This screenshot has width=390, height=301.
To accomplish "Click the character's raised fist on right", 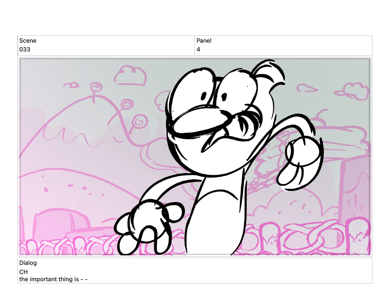I will coord(303,160).
